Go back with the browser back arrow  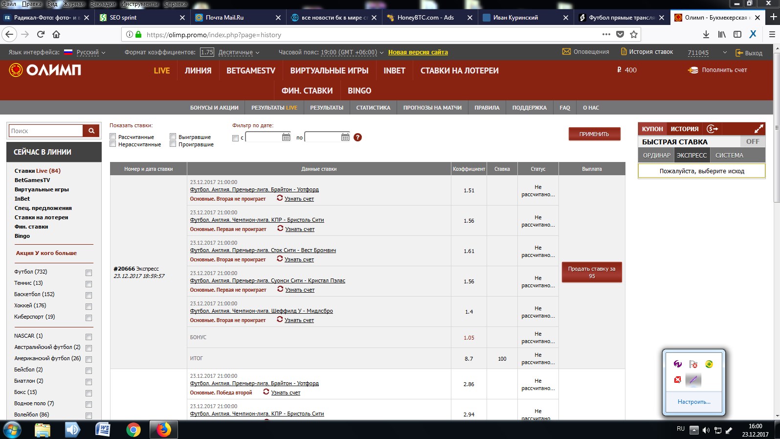[9, 34]
